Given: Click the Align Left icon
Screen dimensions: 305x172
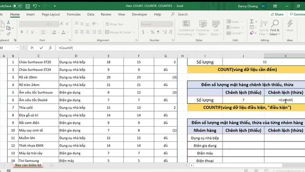Looking at the screenshot, I should pos(76,32).
